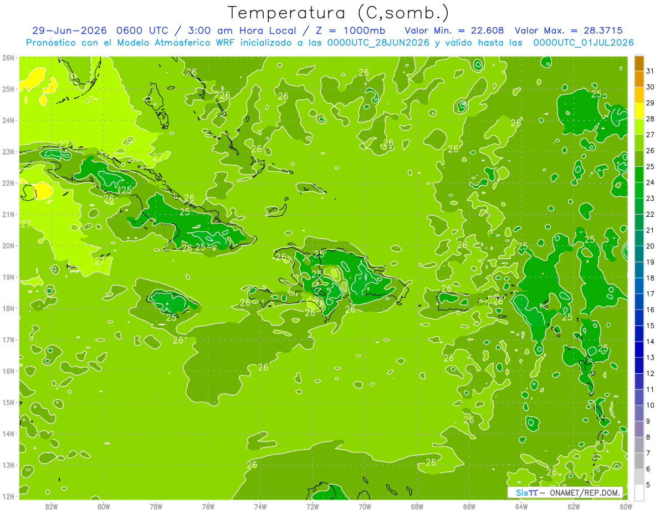The height and width of the screenshot is (514, 665).
Task: Click the lime legend swatch between 27 and 28
Action: click(639, 127)
